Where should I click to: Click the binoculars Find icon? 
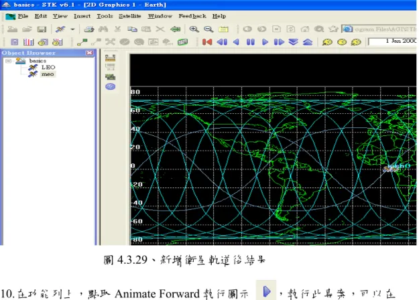tap(103, 29)
